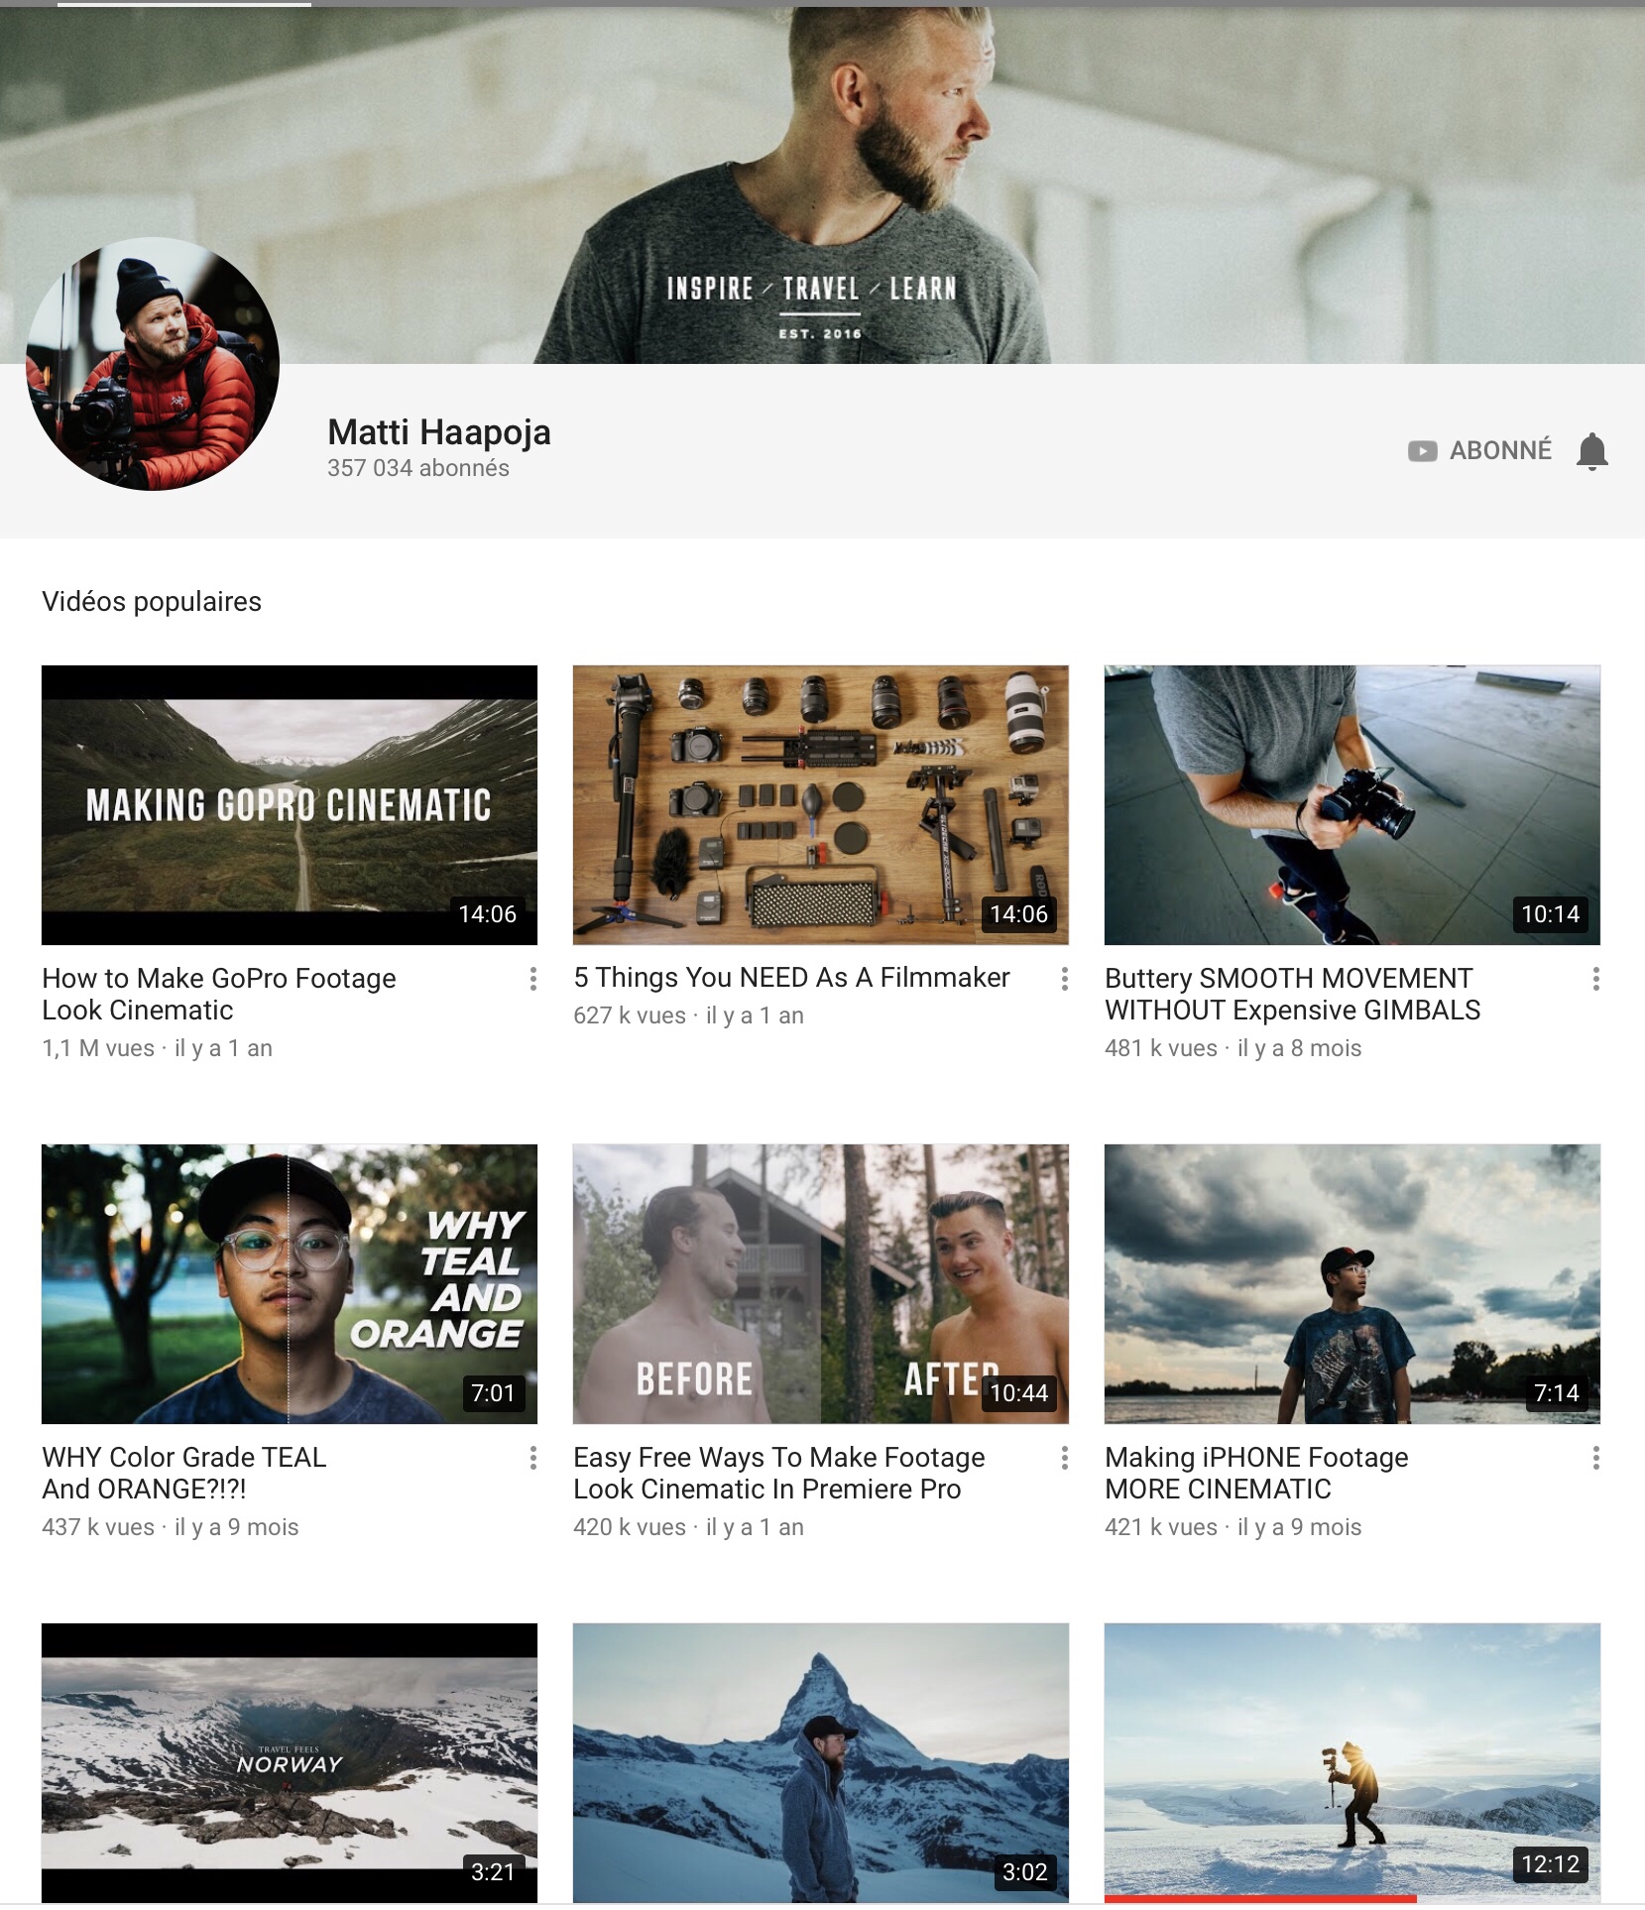Open three-dot menu for Premiere Pro footage video
1645x1910 pixels.
(x=1065, y=1458)
